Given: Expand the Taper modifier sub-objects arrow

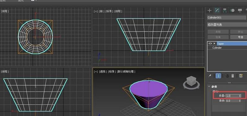Looking at the screenshot, I should (x=214, y=44).
